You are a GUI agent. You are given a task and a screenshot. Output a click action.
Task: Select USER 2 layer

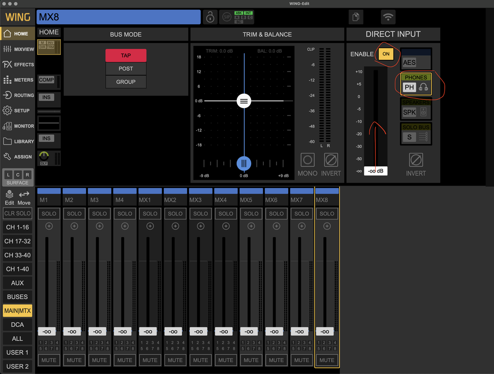coord(18,367)
